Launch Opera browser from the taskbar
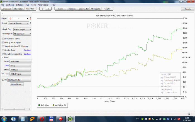195x122 pixels. [x=42, y=119]
